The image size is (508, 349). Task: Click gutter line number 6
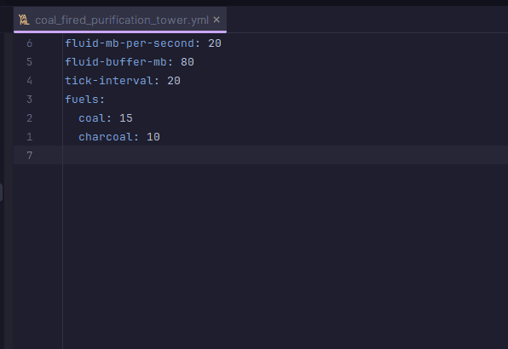(x=30, y=43)
